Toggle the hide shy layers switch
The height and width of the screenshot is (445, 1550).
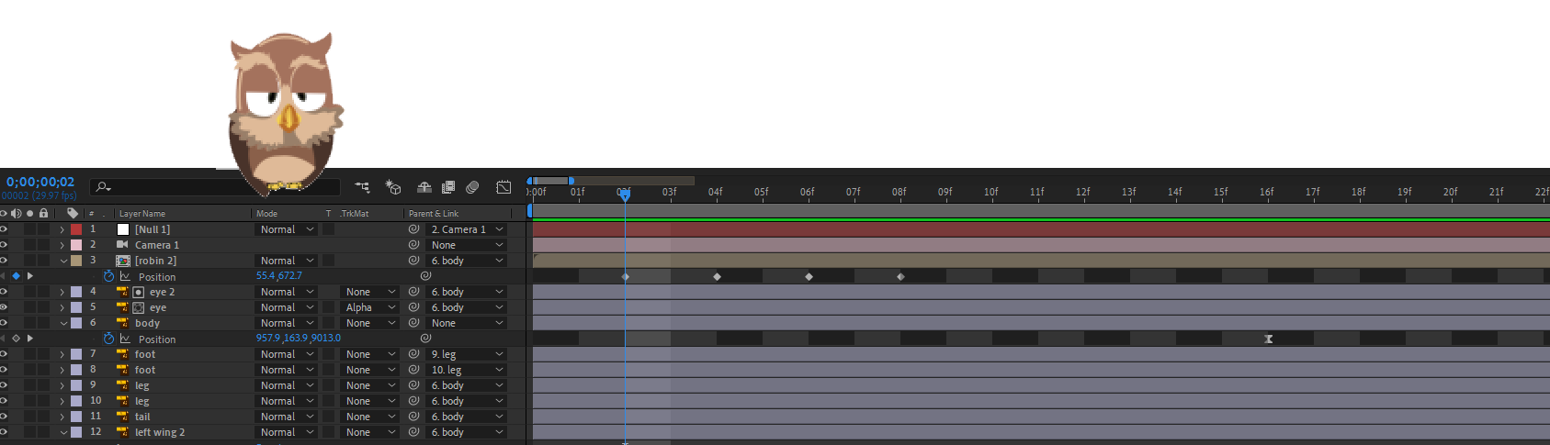click(424, 187)
